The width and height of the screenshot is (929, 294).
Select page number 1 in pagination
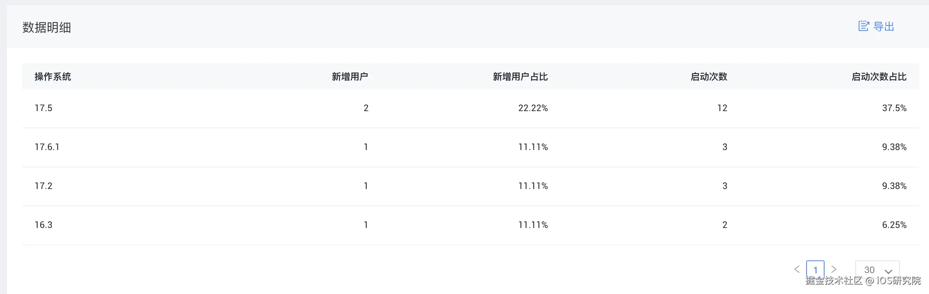pyautogui.click(x=815, y=270)
